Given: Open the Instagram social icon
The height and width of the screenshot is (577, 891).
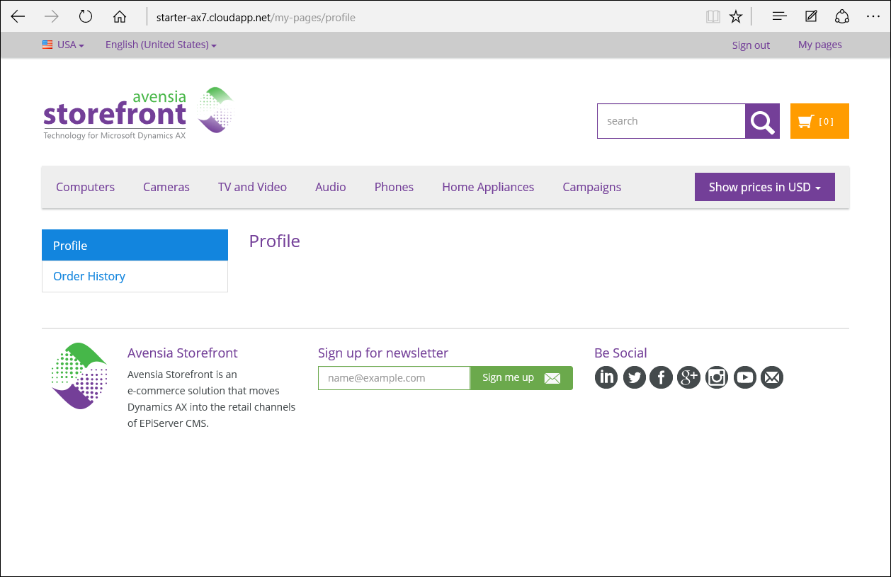Looking at the screenshot, I should click(717, 377).
